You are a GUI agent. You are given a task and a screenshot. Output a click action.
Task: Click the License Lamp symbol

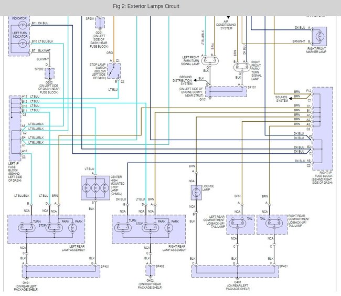[196, 193]
